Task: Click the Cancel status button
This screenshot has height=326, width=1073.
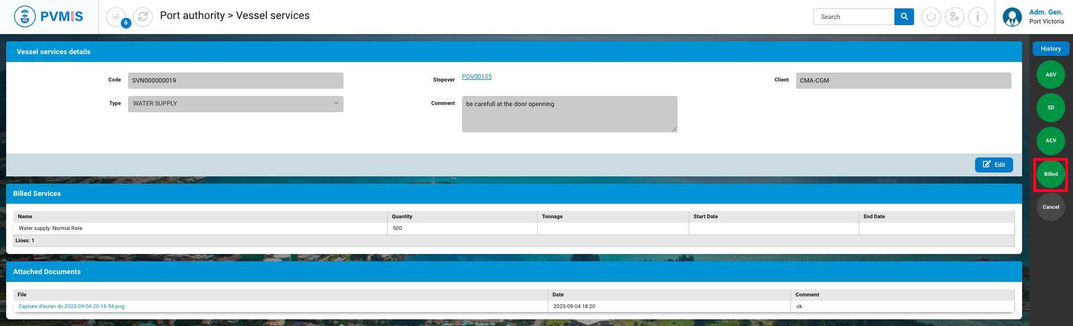Action: click(1051, 207)
